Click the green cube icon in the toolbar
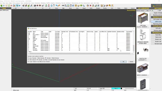The image size is (162, 91). tap(1, 6)
